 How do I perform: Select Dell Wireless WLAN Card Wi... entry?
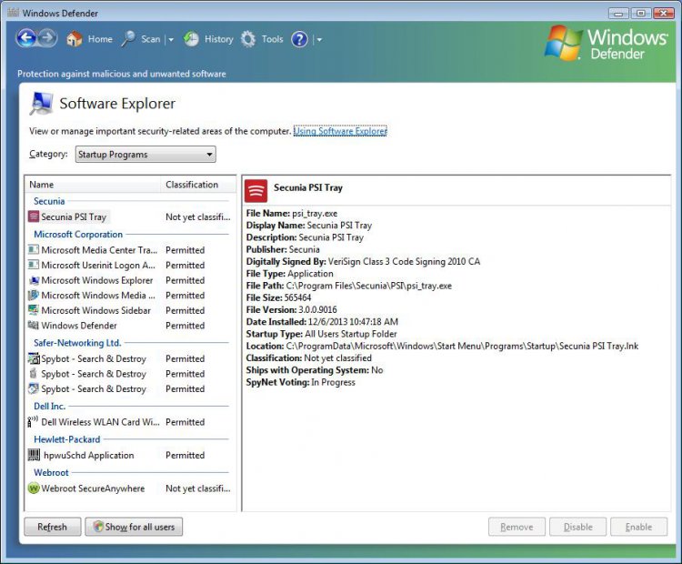(x=100, y=422)
